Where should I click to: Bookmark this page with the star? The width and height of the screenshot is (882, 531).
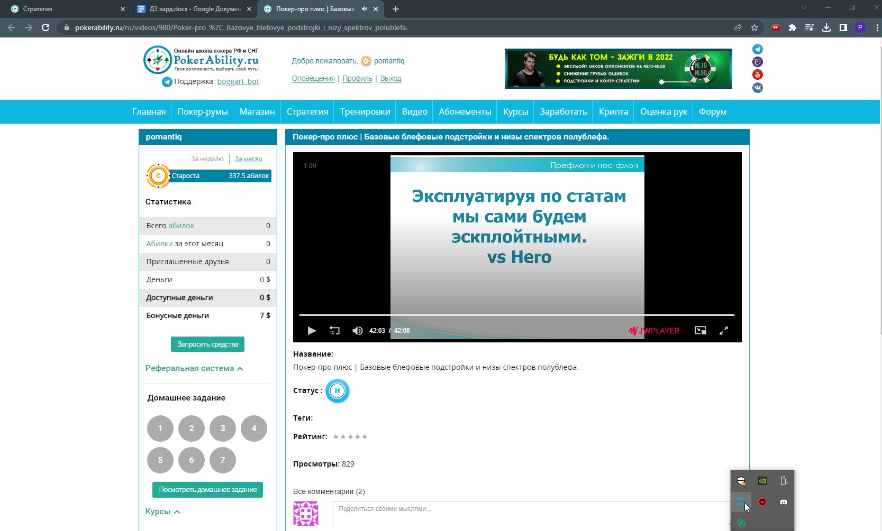click(x=754, y=27)
